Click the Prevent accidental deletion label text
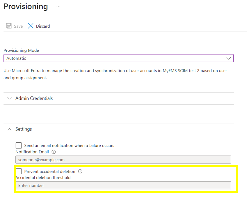This screenshot has width=247, height=199. click(x=50, y=171)
